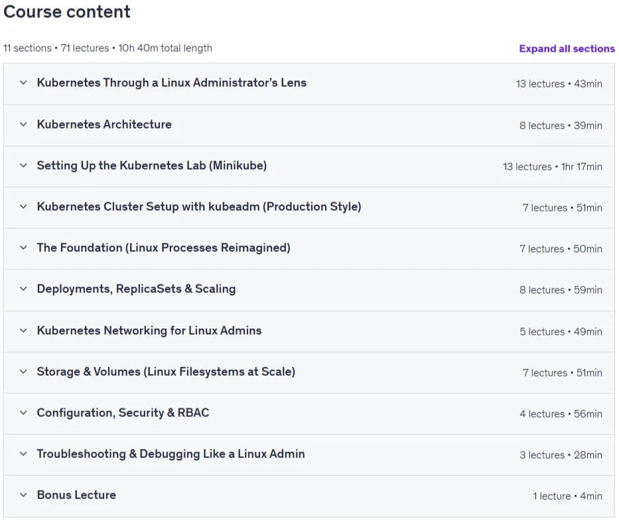Image resolution: width=619 pixels, height=521 pixels.
Task: Click Configuration, Security & RBAC title
Action: [123, 413]
